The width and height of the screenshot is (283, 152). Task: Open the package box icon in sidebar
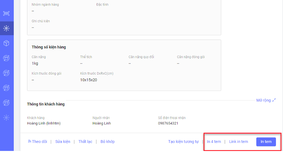(6, 43)
